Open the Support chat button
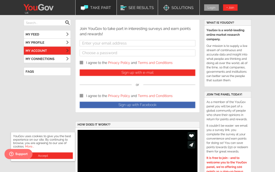This screenshot has width=275, height=172. click(18, 154)
